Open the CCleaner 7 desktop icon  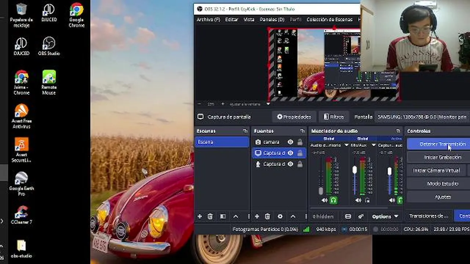(x=21, y=215)
